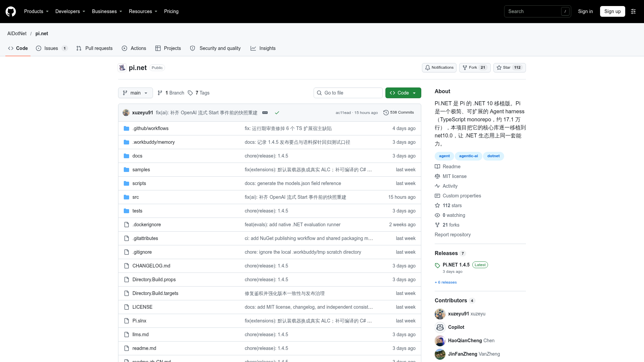This screenshot has height=362, width=644.
Task: Click HaoQianCheng contributor avatar
Action: pyautogui.click(x=440, y=341)
